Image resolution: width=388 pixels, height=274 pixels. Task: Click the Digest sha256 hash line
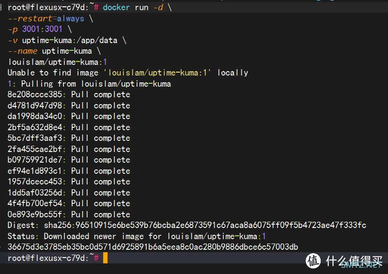187,225
